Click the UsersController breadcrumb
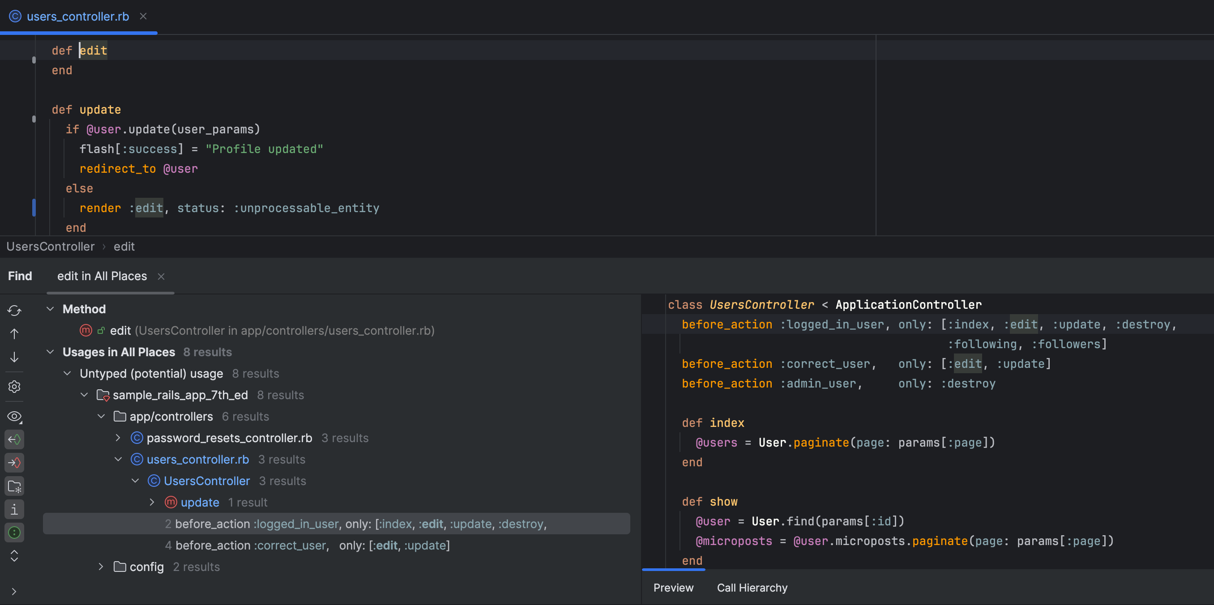This screenshot has height=605, width=1214. tap(51, 246)
